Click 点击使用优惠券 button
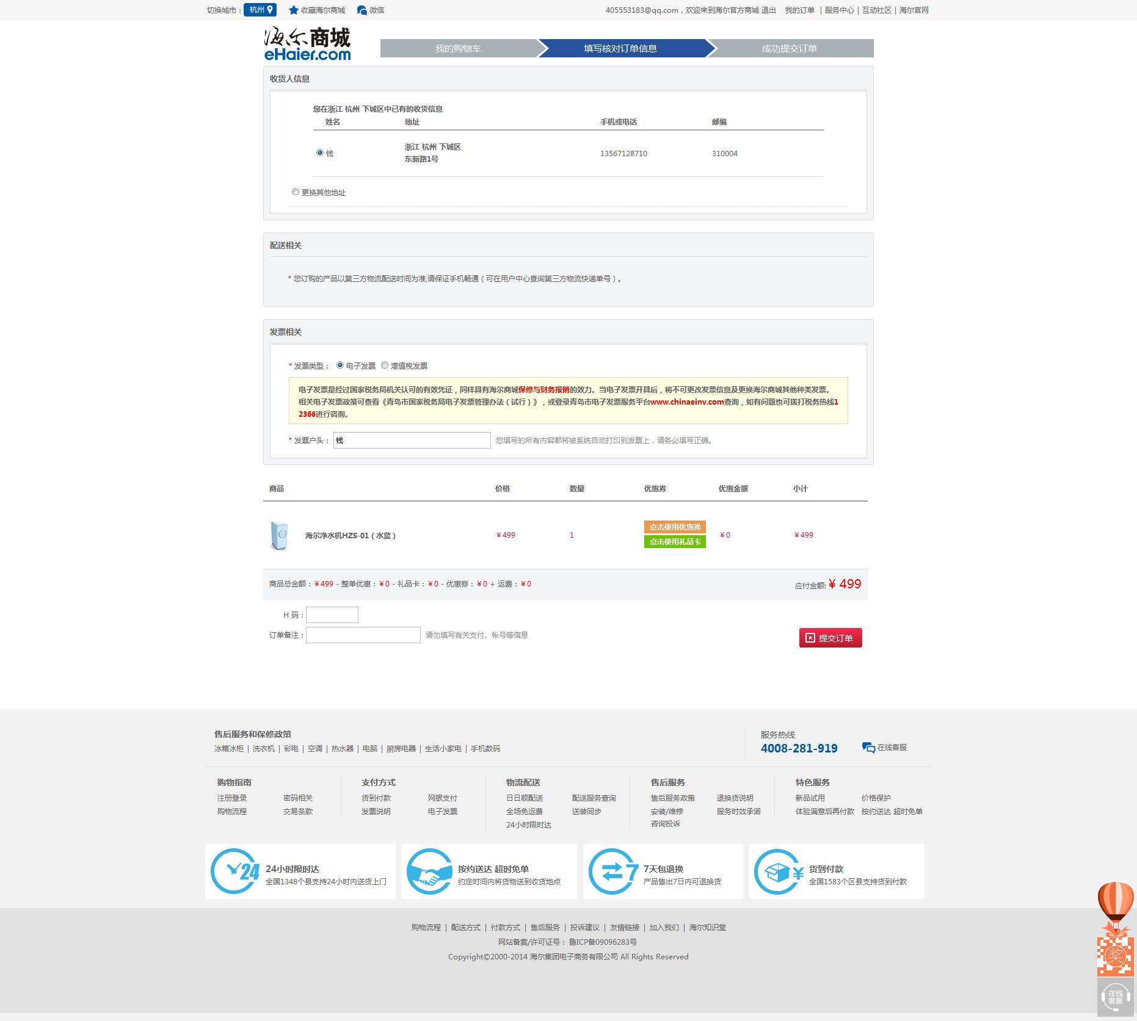Image resolution: width=1137 pixels, height=1021 pixels. tap(675, 527)
